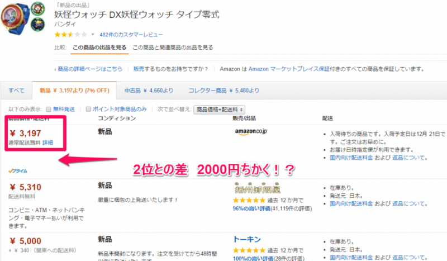Open the 96%の高い評価 link

pyautogui.click(x=251, y=208)
